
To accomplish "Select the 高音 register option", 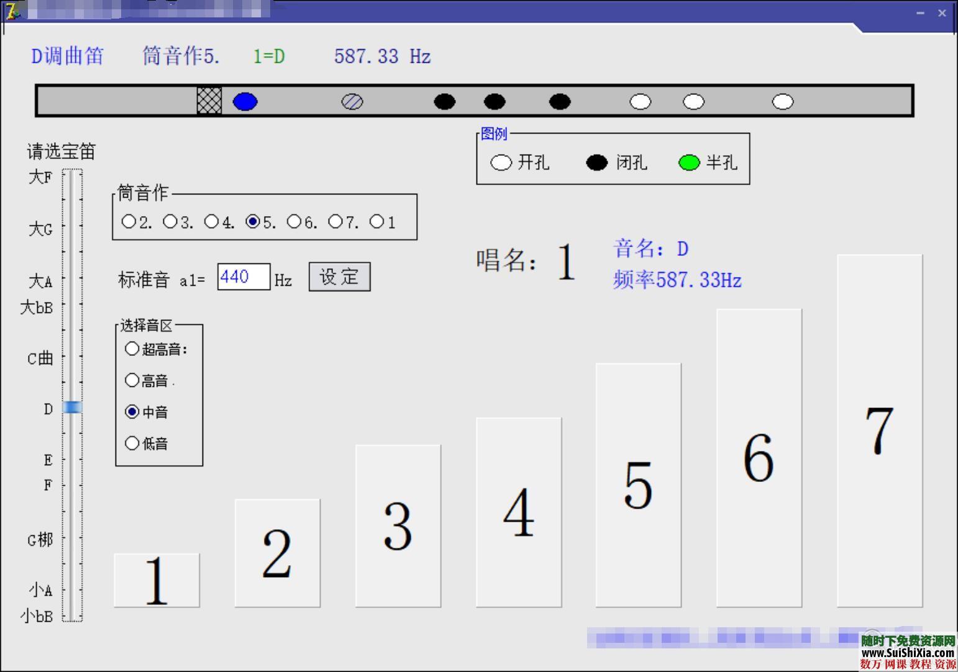I will [x=132, y=380].
